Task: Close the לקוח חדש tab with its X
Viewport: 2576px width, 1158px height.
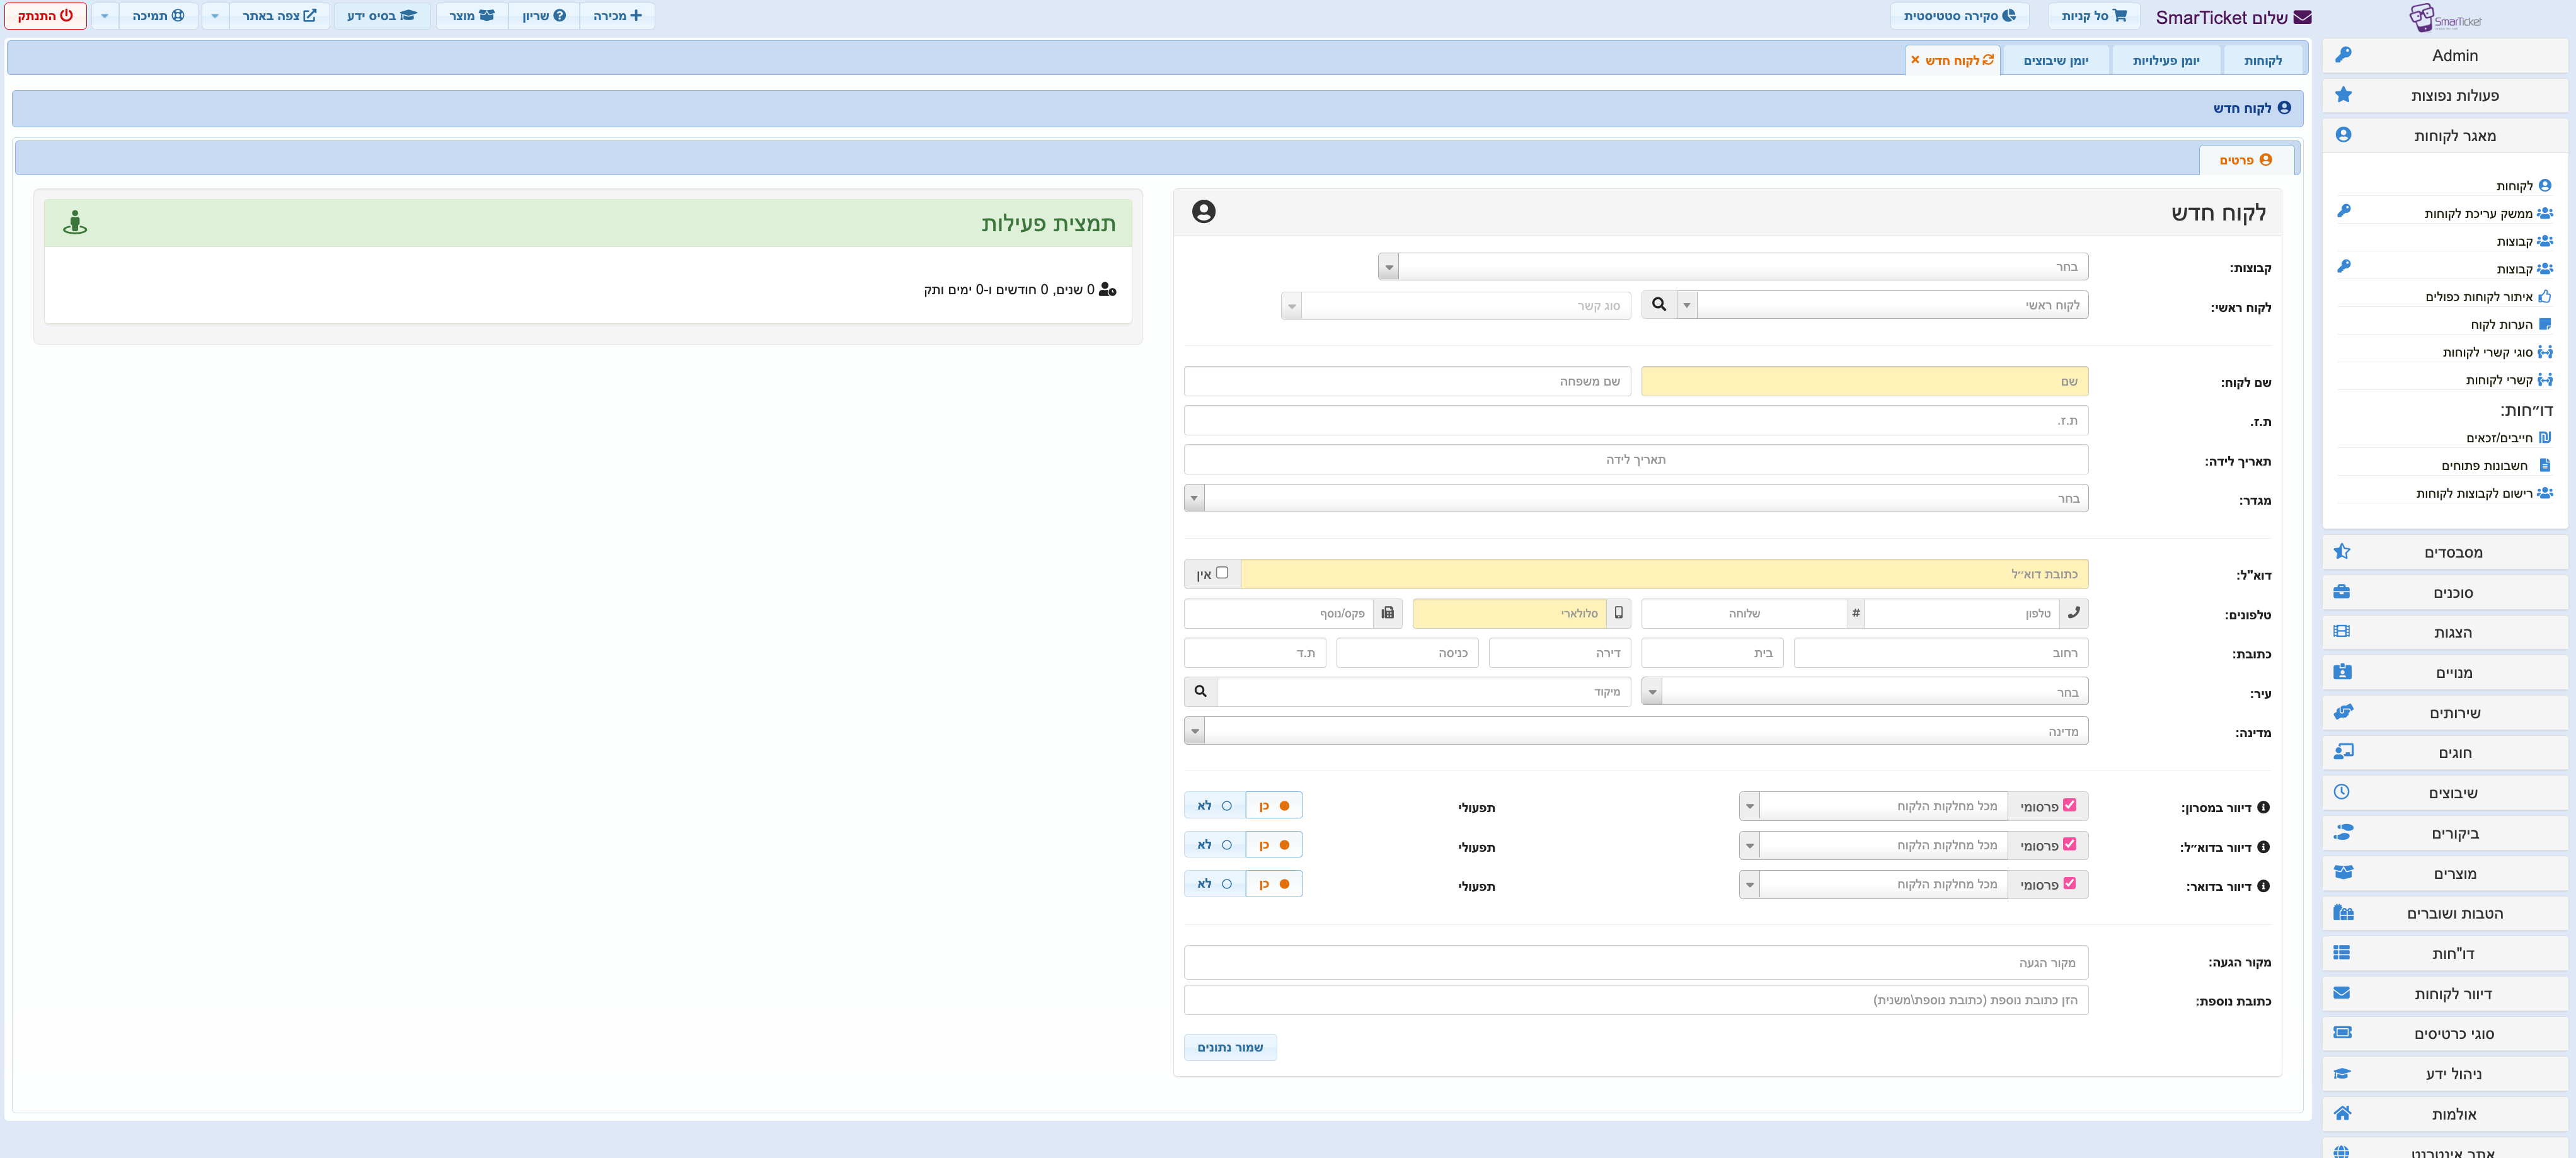Action: click(1915, 60)
